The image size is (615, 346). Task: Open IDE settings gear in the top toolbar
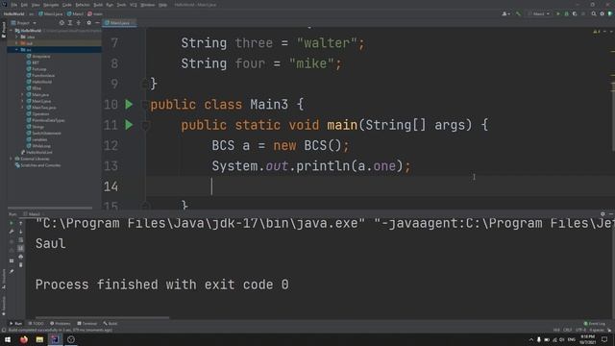(x=603, y=13)
